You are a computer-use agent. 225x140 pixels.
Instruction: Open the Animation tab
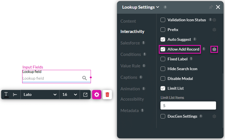tap(130, 89)
